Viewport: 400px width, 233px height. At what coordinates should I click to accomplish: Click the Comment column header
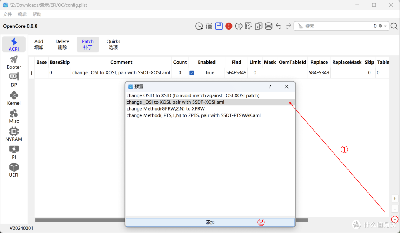tap(121, 62)
